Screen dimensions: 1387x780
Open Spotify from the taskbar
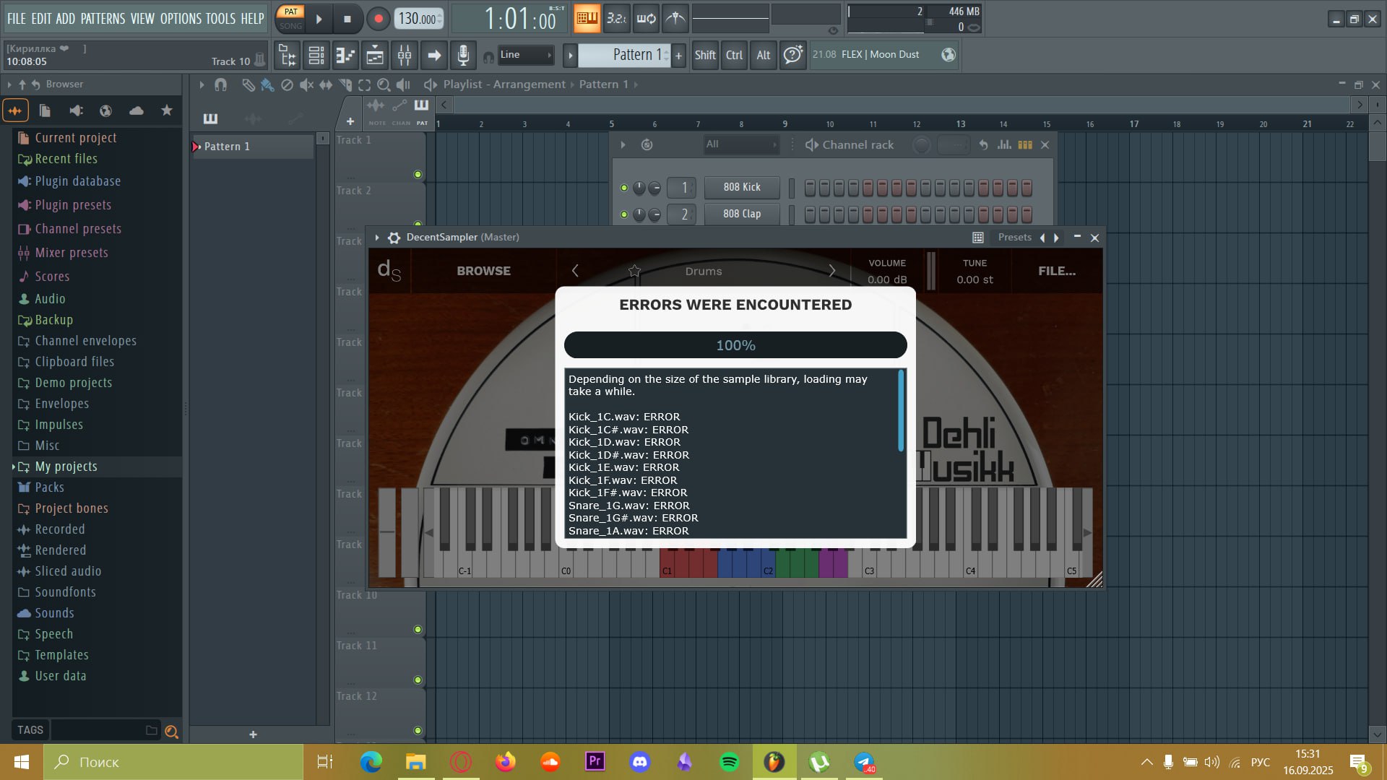730,762
